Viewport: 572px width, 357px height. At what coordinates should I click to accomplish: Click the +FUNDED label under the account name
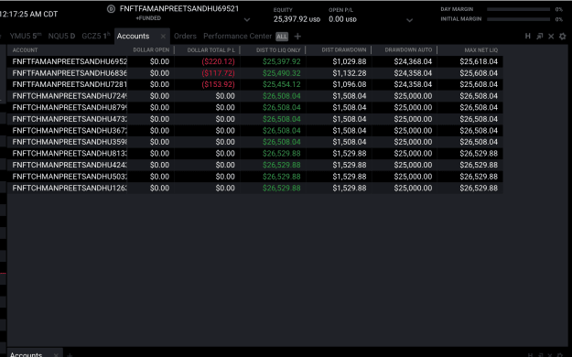coord(148,18)
